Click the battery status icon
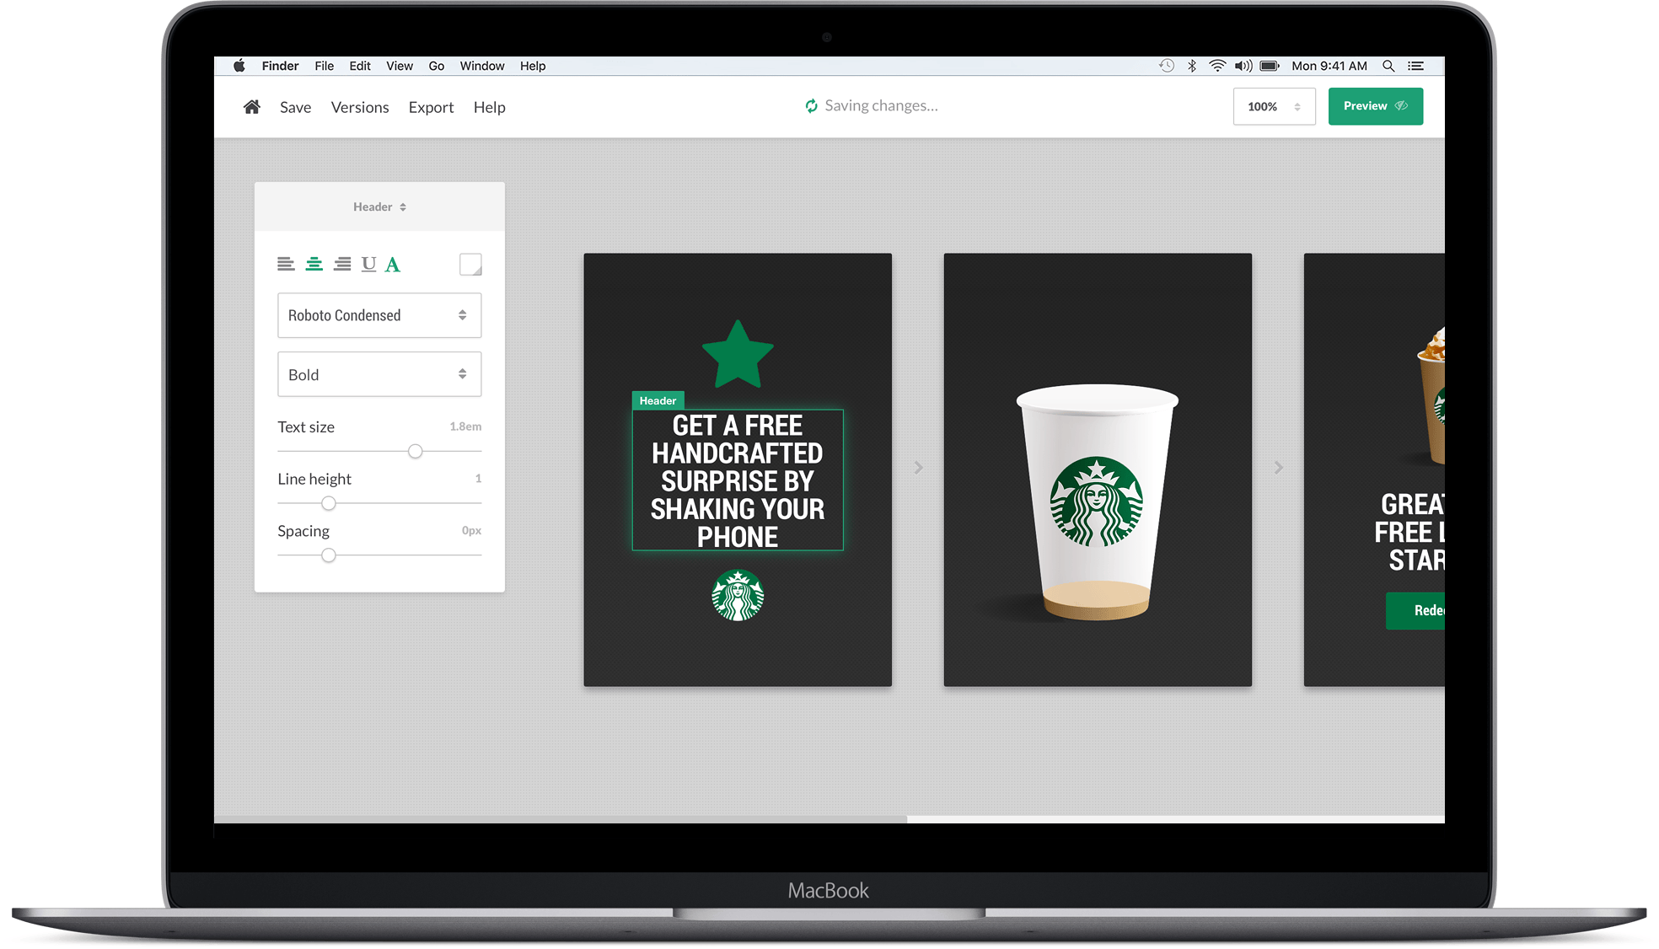This screenshot has height=949, width=1659. pyautogui.click(x=1270, y=66)
